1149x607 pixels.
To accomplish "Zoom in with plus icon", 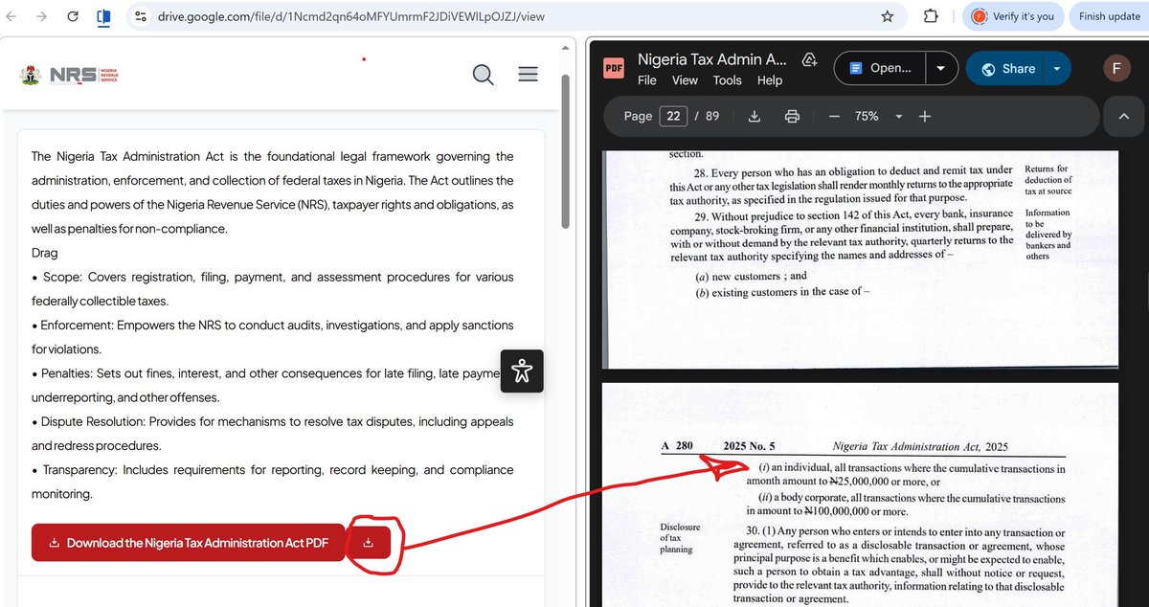I will [x=924, y=116].
